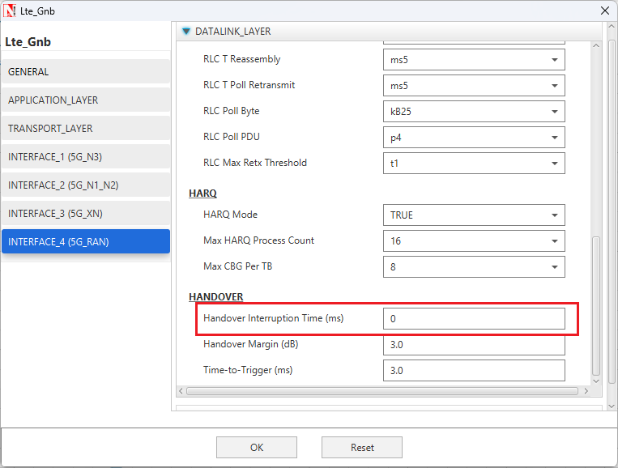Image resolution: width=618 pixels, height=468 pixels.
Task: Open the RLC Max Retx Threshold dropdown
Action: coord(474,163)
